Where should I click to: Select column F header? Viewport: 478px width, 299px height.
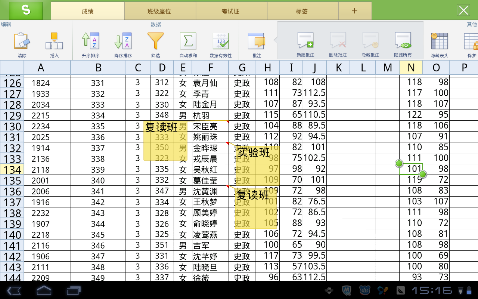point(210,67)
